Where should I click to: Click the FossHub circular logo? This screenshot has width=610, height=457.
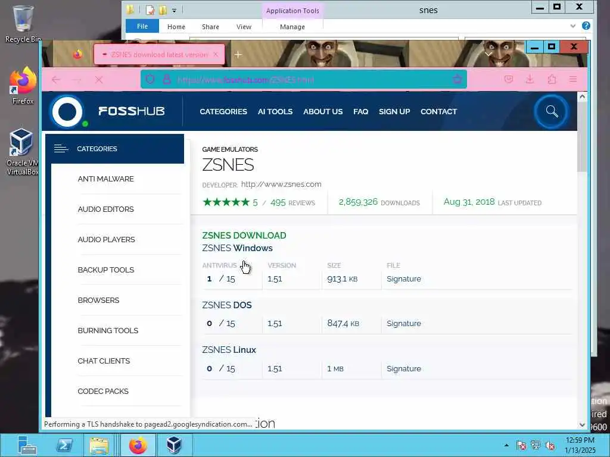pyautogui.click(x=67, y=111)
